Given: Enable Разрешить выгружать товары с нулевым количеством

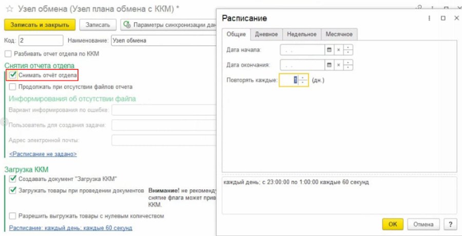Looking at the screenshot, I should (x=12, y=216).
